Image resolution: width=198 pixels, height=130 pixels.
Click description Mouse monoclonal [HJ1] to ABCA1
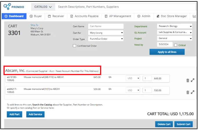[42, 89]
